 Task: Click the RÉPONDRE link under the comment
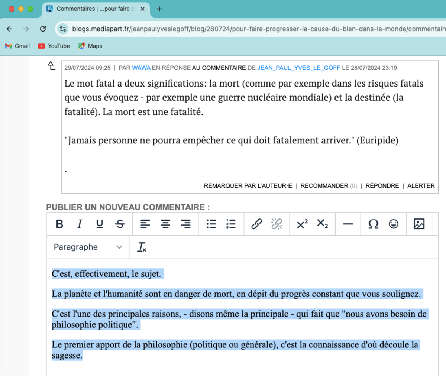click(x=382, y=186)
